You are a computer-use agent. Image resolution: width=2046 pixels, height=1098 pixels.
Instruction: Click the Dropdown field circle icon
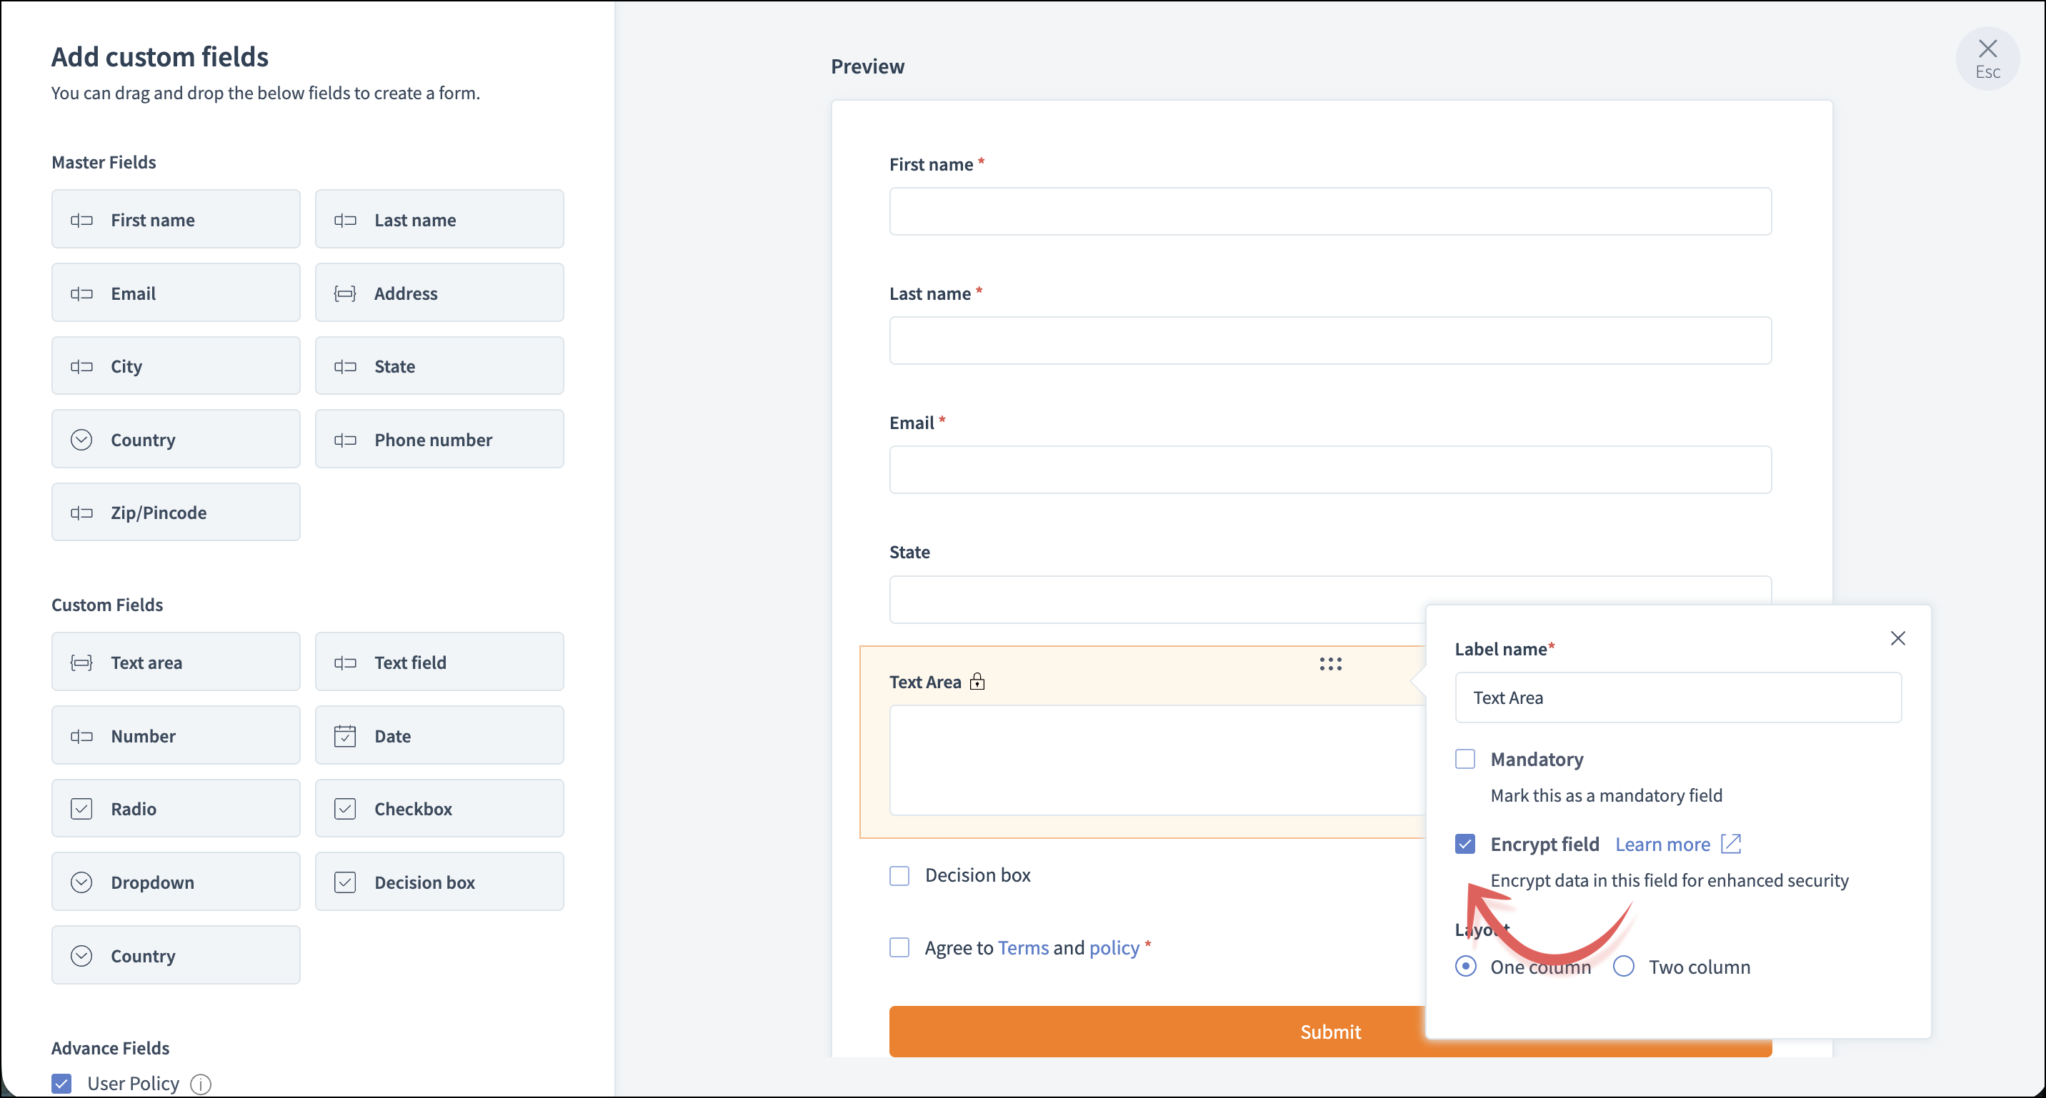coord(81,882)
